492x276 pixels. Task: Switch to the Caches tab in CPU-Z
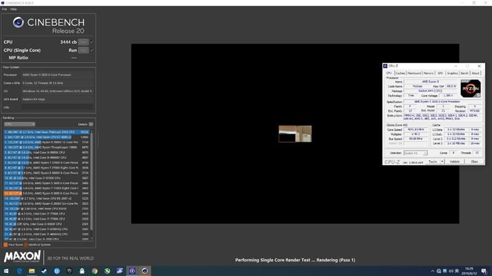point(400,73)
